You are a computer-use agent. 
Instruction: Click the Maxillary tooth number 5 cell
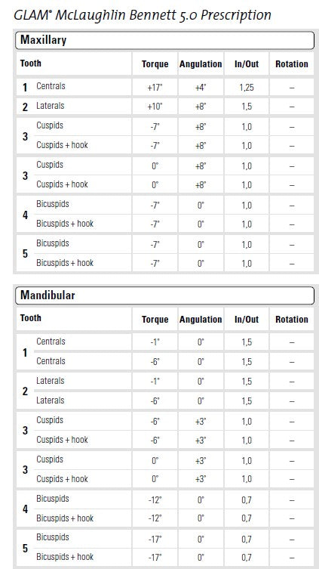(25, 254)
